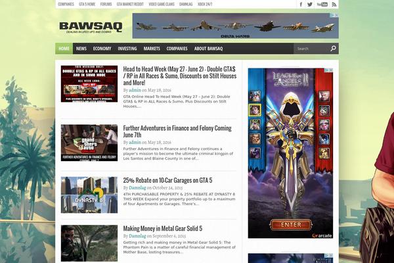Open the Head to Head Week article title
The width and height of the screenshot is (394, 263).
tap(180, 76)
